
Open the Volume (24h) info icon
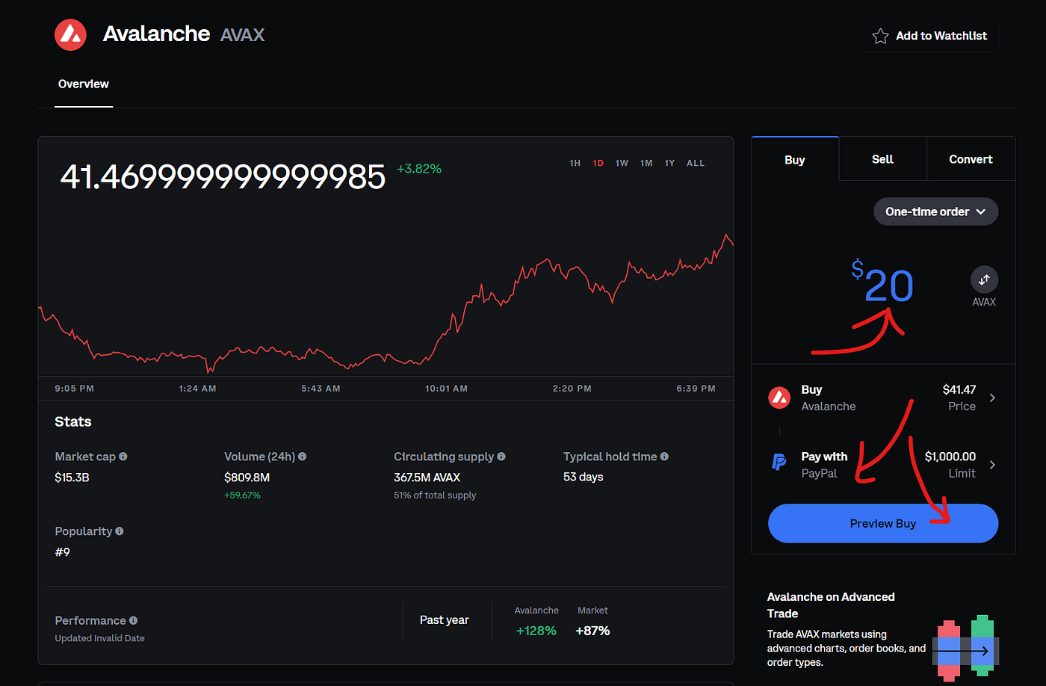302,457
